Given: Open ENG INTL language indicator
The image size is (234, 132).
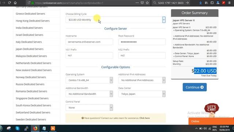Looking at the screenshot, I should pos(215,128).
